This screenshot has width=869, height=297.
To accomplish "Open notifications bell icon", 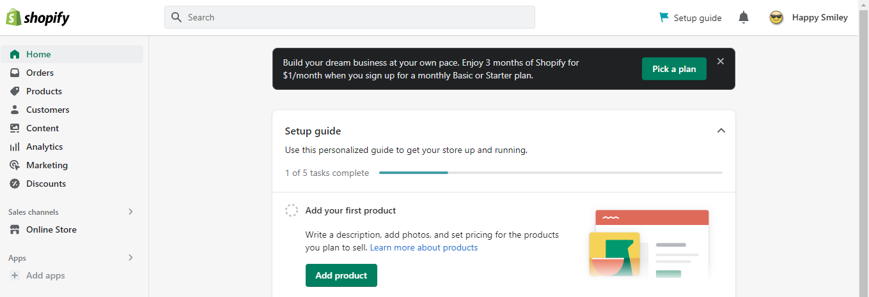I will pos(743,18).
